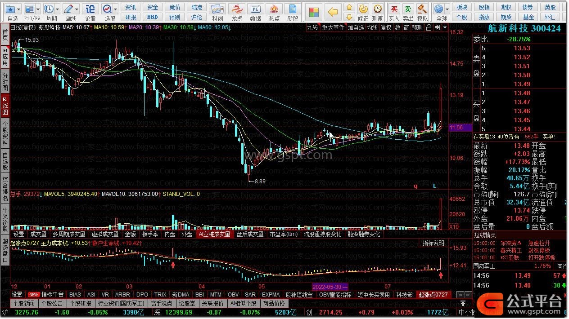Image resolution: width=569 pixels, height=319 pixels.
Task: Open the 自选 watchlist star icon
Action: click(x=11, y=9)
